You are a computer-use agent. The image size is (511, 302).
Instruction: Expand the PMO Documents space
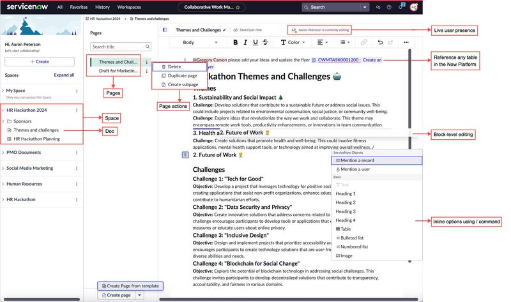point(3,152)
